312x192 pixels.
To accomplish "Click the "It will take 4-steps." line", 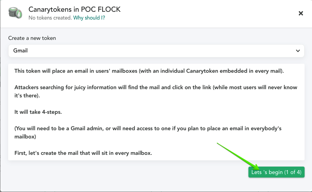I will point(38,112).
